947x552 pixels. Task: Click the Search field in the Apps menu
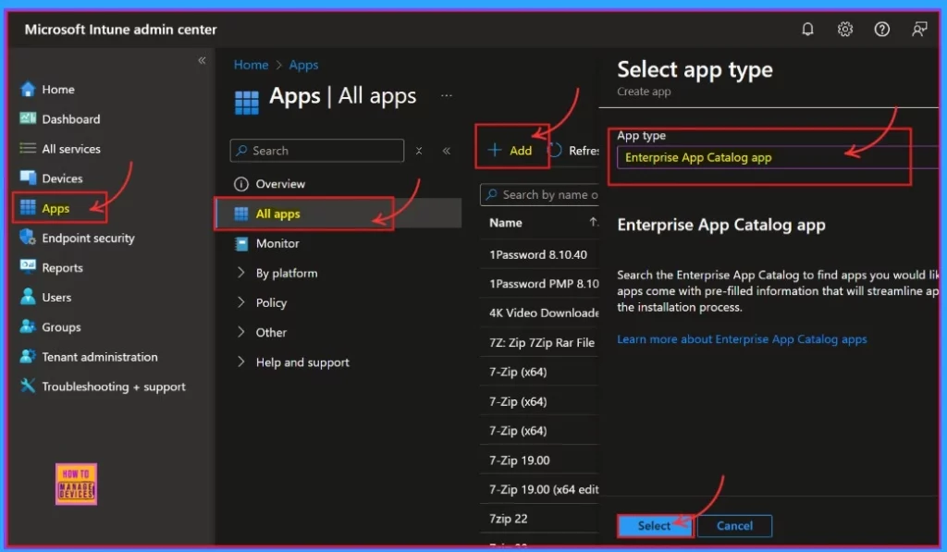(x=317, y=151)
